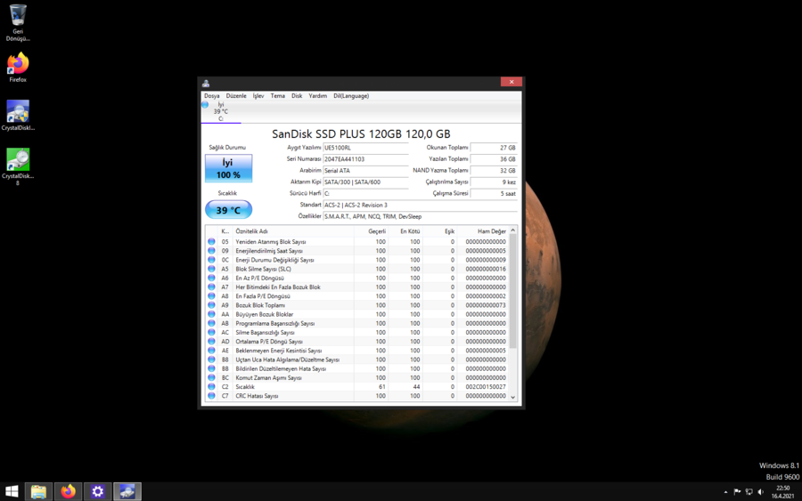Click the Ham Değer column header

[x=482, y=231]
